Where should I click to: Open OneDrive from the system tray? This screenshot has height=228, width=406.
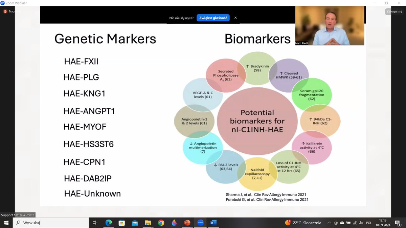(x=342, y=223)
